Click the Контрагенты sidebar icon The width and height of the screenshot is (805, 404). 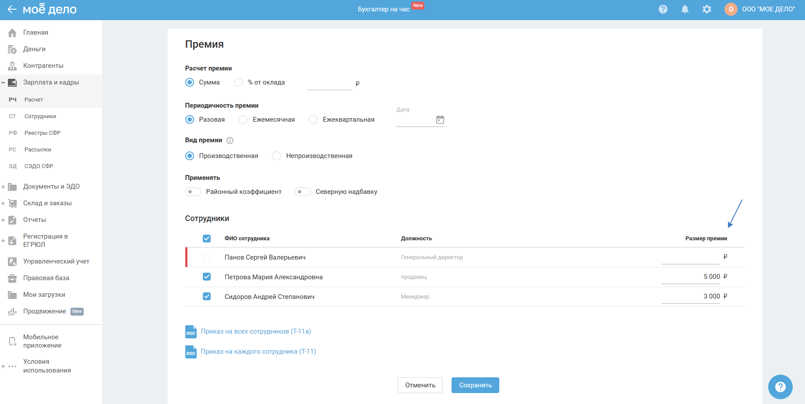pyautogui.click(x=12, y=66)
